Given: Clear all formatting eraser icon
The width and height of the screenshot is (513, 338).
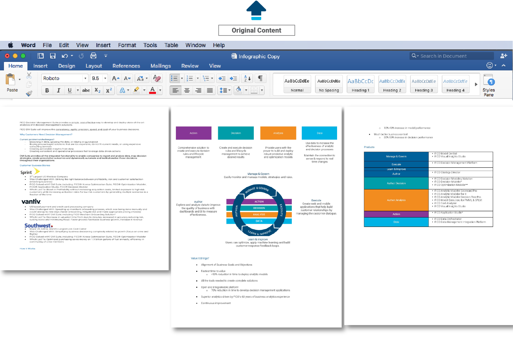Looking at the screenshot, I should (157, 79).
